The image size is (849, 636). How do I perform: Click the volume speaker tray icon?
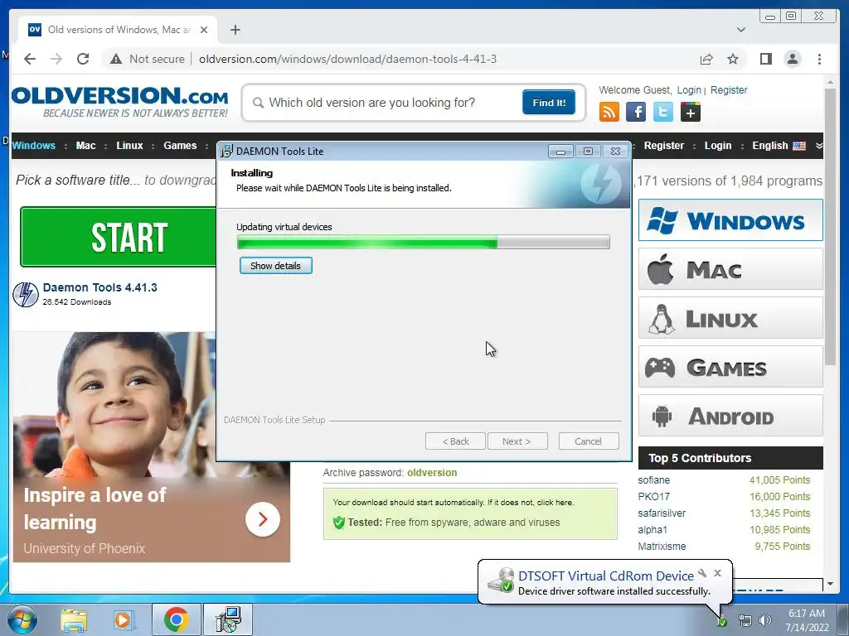[765, 620]
